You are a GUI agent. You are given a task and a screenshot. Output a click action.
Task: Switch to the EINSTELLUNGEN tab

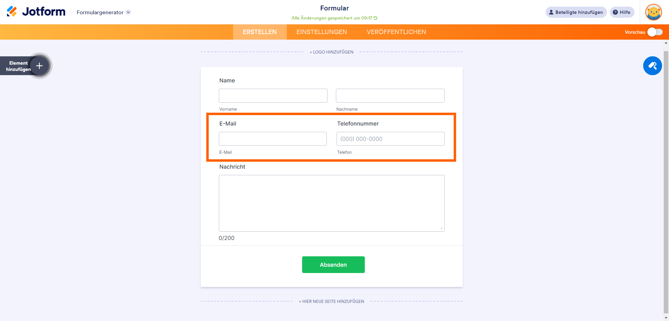(322, 32)
